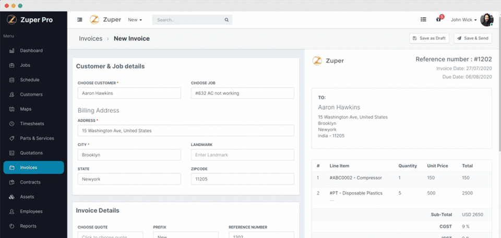
Task: Click the Jobs briefcase icon
Action: 12,65
